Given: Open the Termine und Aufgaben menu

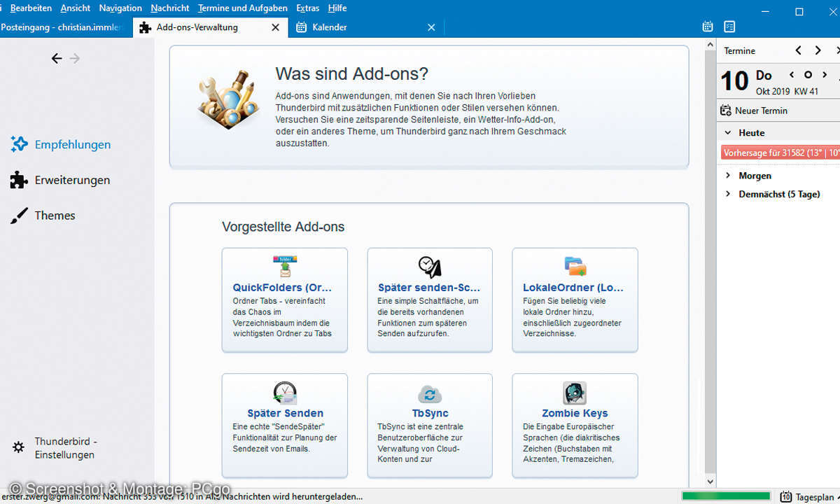Looking at the screenshot, I should pos(242,8).
